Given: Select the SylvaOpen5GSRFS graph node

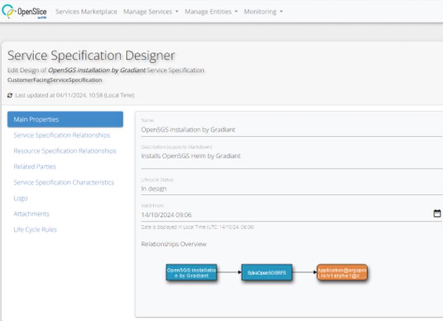Looking at the screenshot, I should (x=267, y=273).
